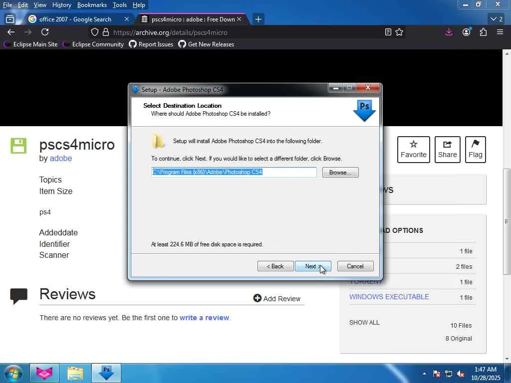Expand the list all tabs dropdown
The height and width of the screenshot is (383, 511).
497,19
